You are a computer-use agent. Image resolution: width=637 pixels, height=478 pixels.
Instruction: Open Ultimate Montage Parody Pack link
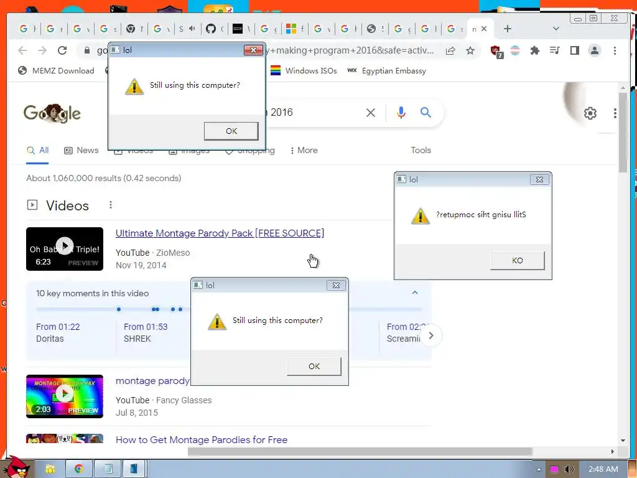tap(220, 233)
